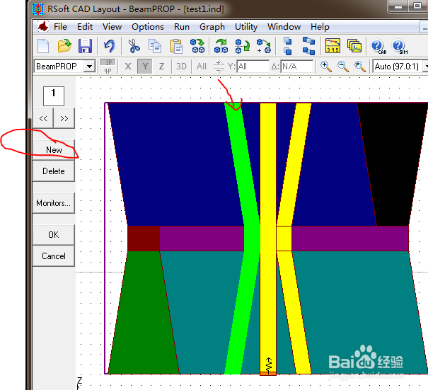Viewport: 428px width, 390px height.
Task: Click the connected blue blocks hierarchy icon
Action: pos(308,46)
